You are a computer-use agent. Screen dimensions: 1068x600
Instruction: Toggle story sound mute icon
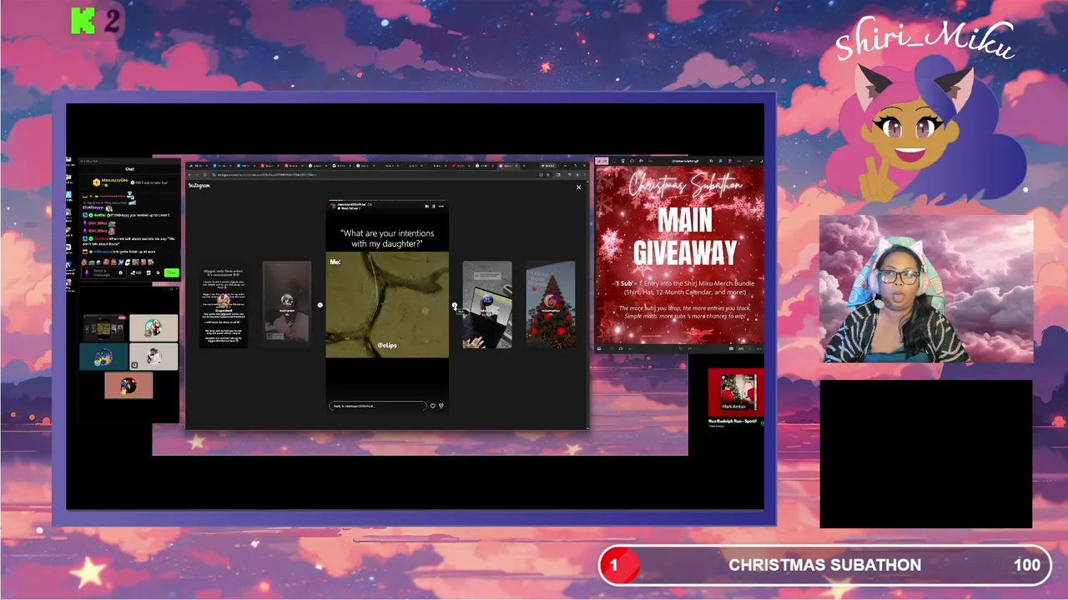tap(426, 206)
